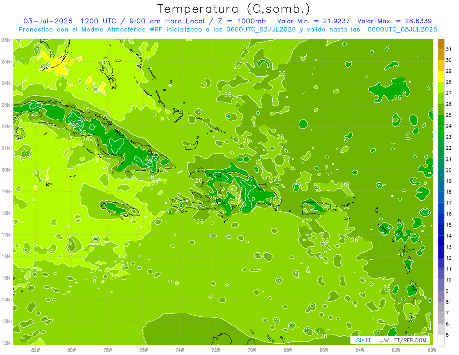Viewport: 459px width, 355px height.
Task: Click the "26N" latitude axis label
Action: tap(5, 40)
